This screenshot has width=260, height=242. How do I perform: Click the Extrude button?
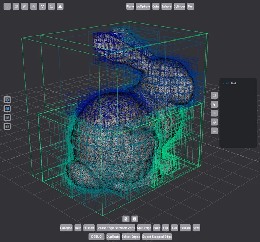point(185,228)
